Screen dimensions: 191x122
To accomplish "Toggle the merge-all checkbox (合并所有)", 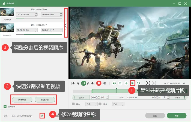I will (5, 106).
